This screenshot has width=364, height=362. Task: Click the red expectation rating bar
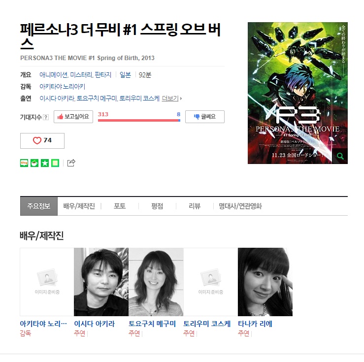(x=139, y=120)
